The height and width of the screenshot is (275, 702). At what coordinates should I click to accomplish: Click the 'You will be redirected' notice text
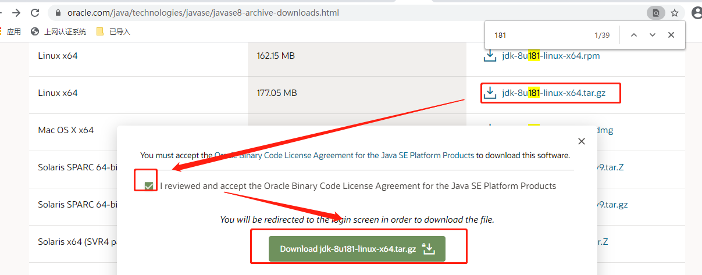click(357, 220)
